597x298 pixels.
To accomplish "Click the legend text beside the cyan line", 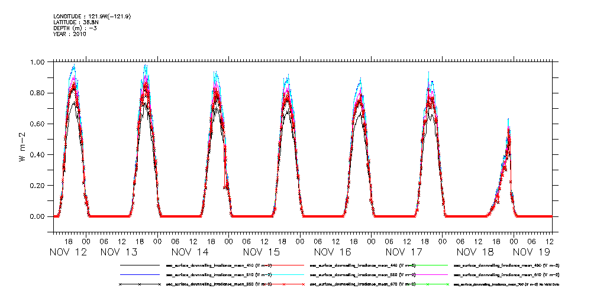I will (x=363, y=274).
